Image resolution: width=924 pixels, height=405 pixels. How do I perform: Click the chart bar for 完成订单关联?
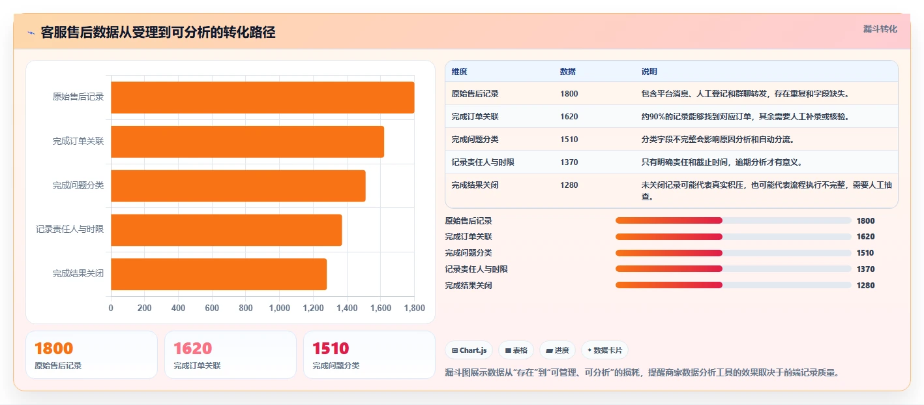[x=247, y=142]
